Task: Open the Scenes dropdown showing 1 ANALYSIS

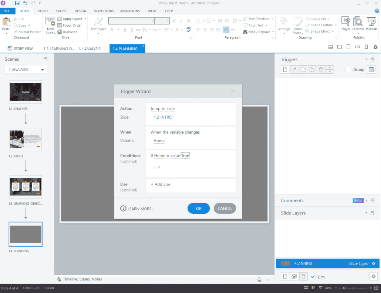Action: pyautogui.click(x=26, y=69)
